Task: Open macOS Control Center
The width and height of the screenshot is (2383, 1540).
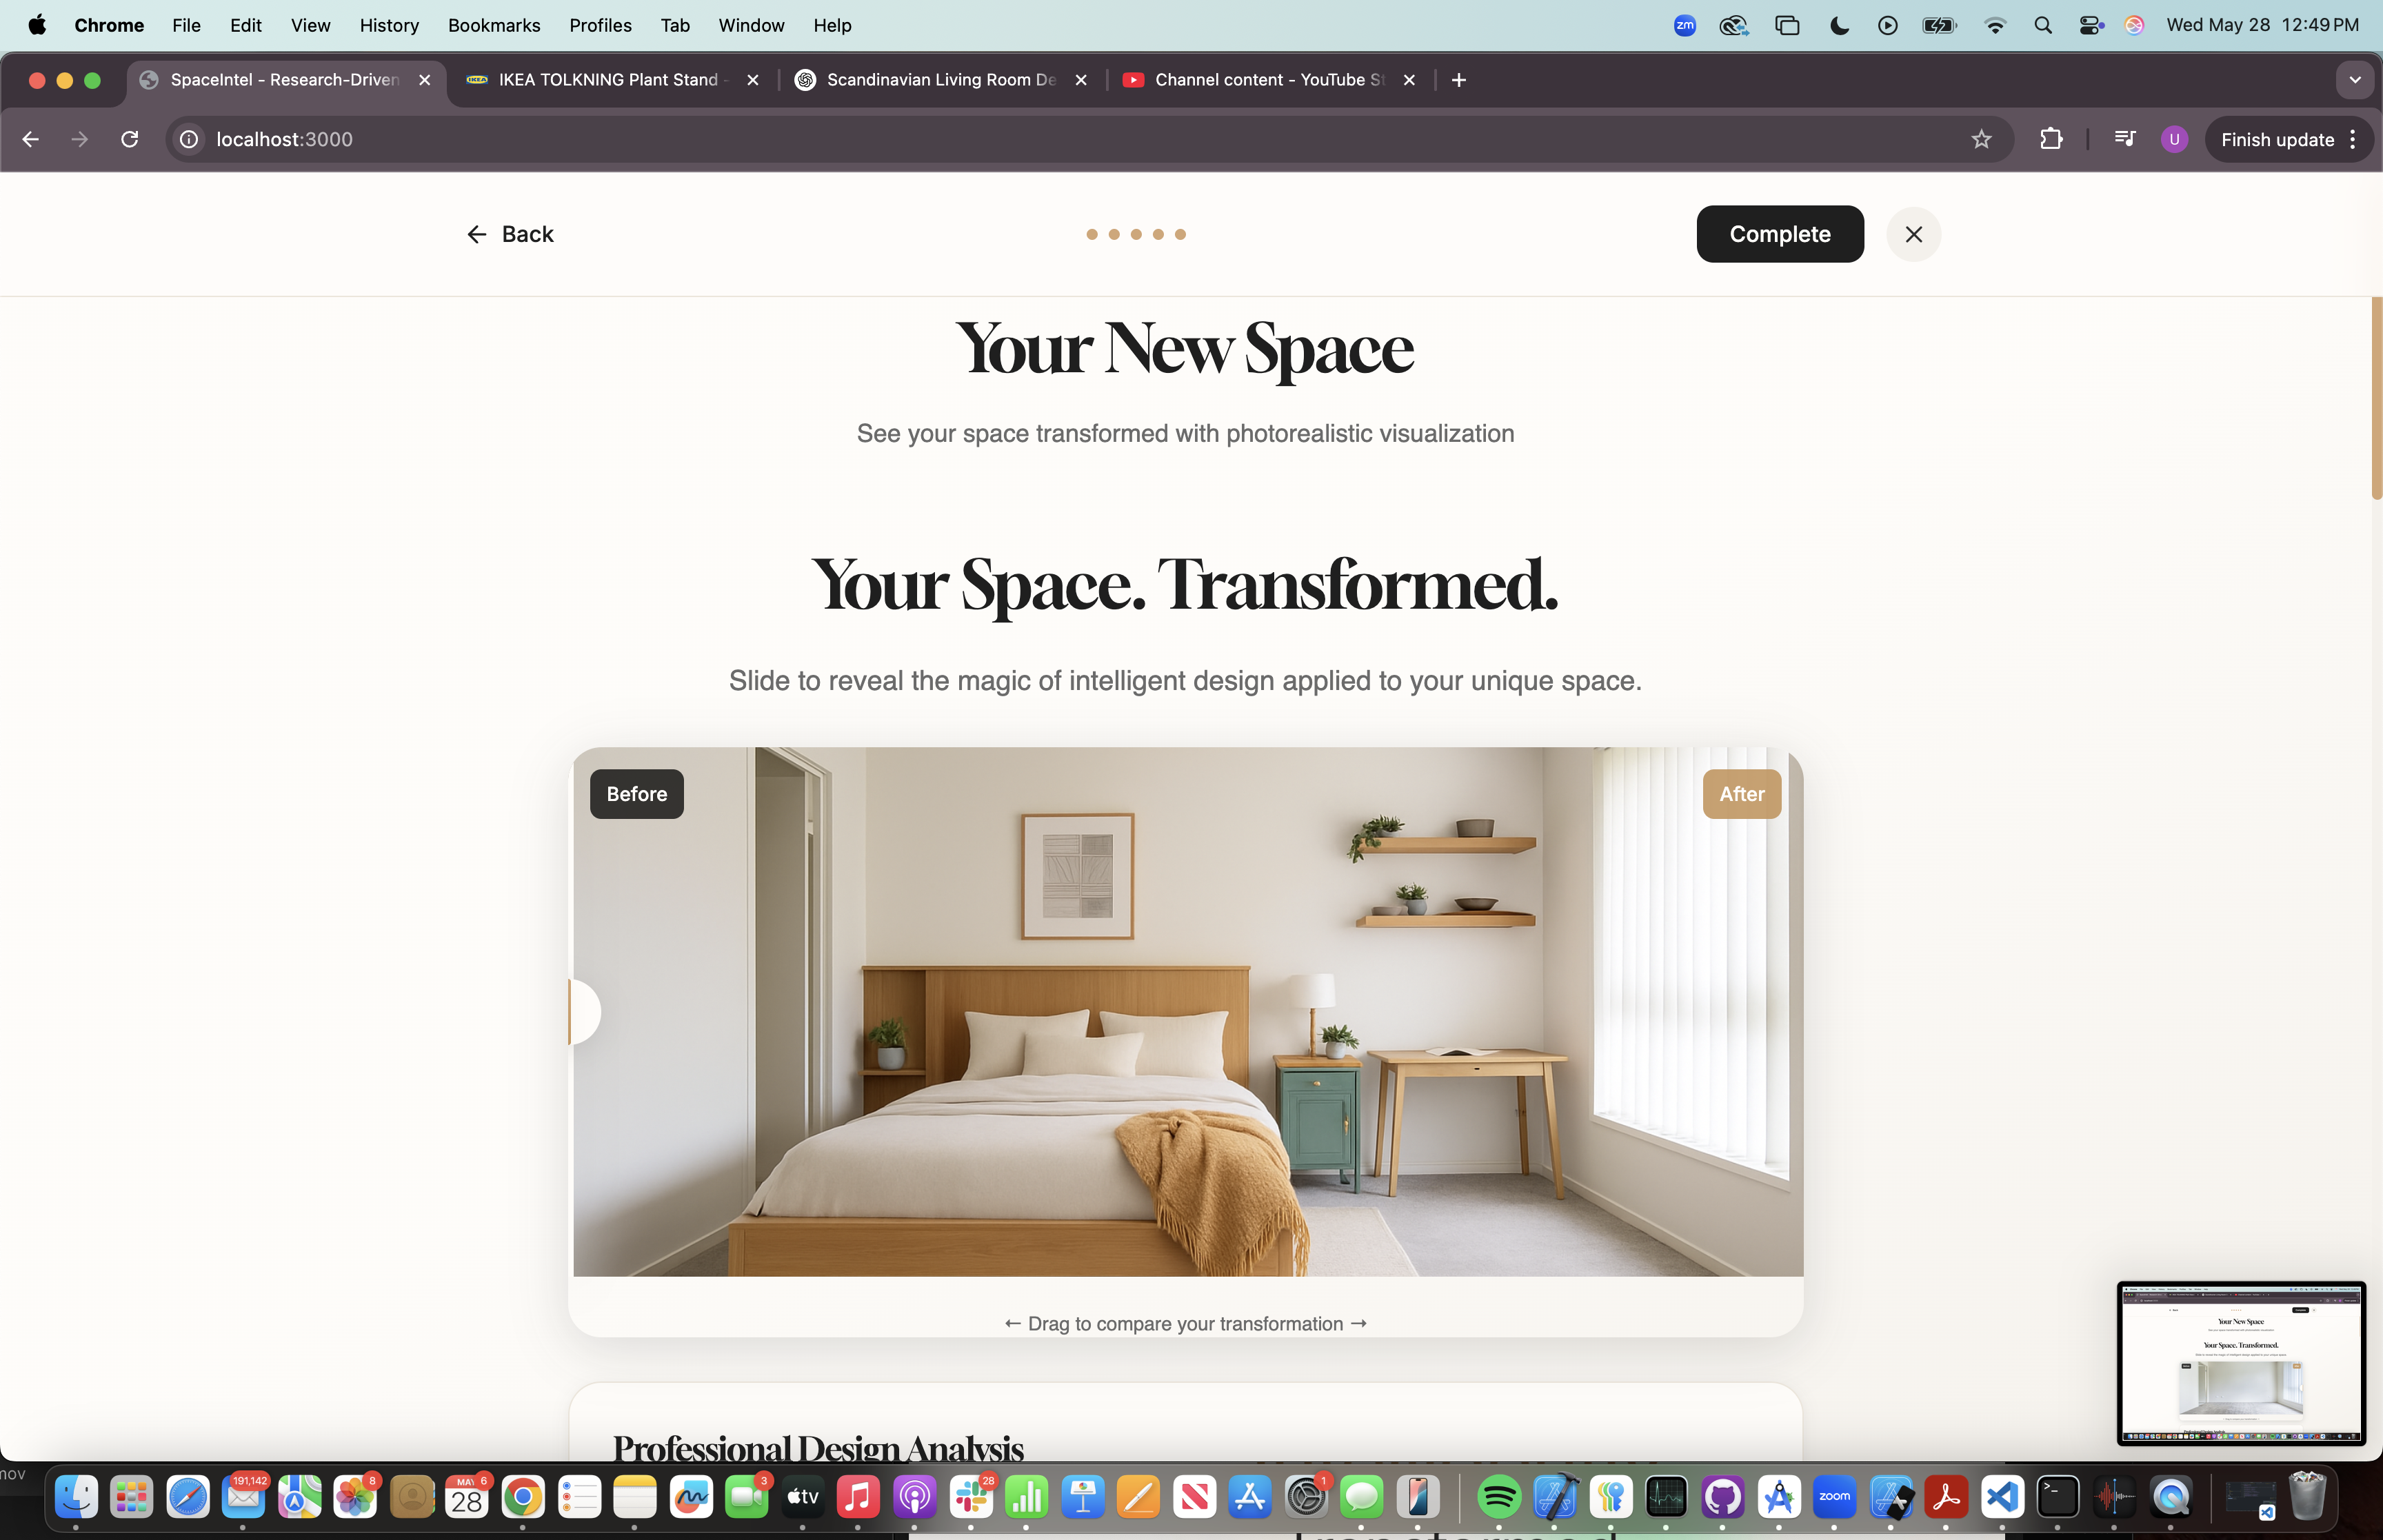Action: (2090, 25)
